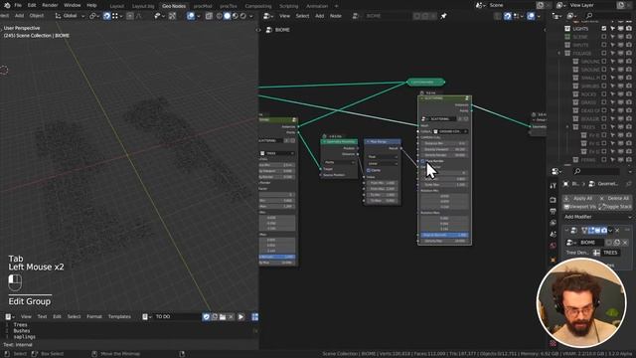636x358 pixels.
Task: Click the green reroute frame label node
Action: [x=425, y=82]
